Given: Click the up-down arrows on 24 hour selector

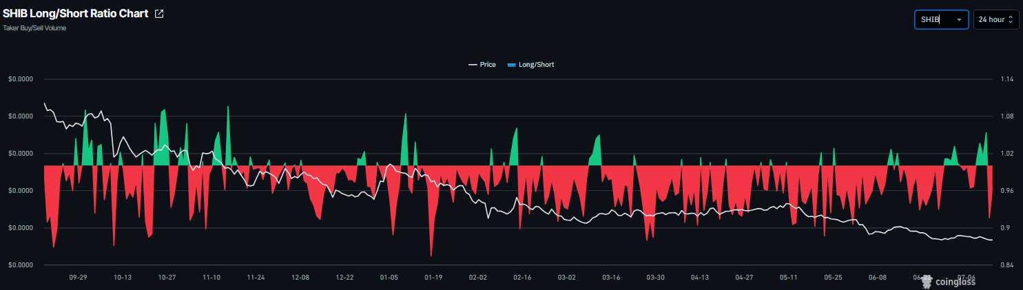Looking at the screenshot, I should click(1011, 19).
